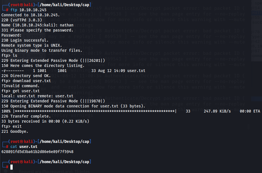Click the white block terminal cursor
The height and width of the screenshot is (173, 262).
coord(12,167)
